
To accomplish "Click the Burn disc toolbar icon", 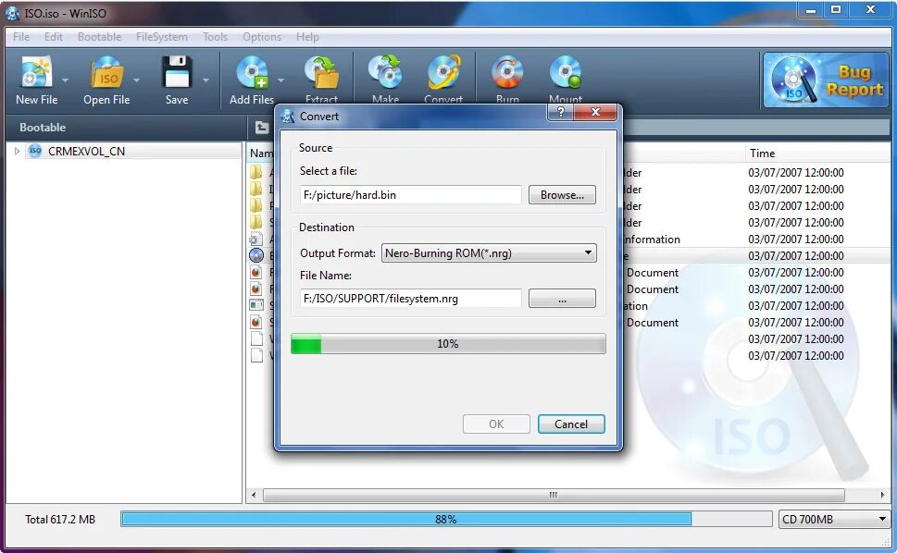I will point(507,72).
